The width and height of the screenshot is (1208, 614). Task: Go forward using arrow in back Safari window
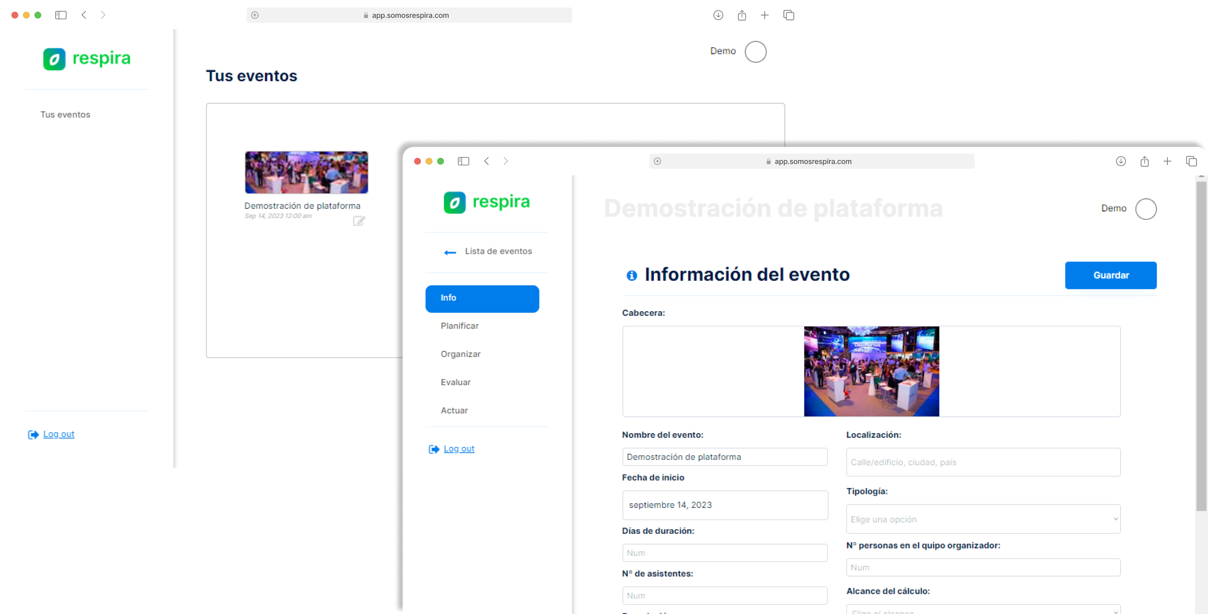[x=103, y=15]
